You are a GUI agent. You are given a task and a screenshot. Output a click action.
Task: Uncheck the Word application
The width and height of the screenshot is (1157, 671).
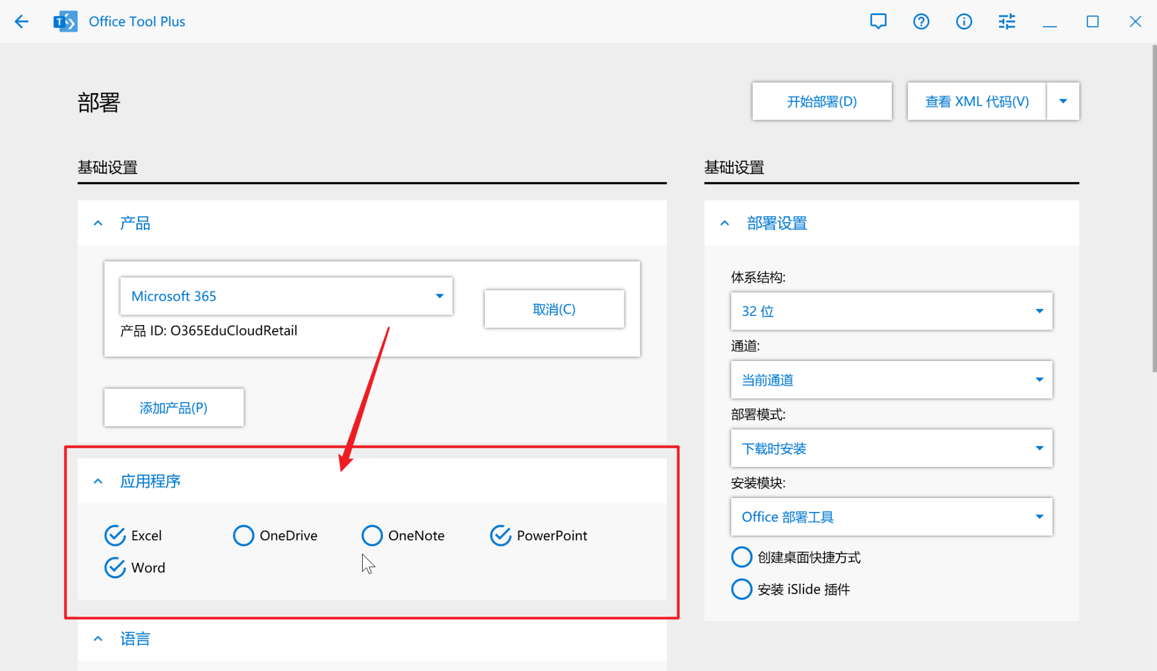point(134,567)
